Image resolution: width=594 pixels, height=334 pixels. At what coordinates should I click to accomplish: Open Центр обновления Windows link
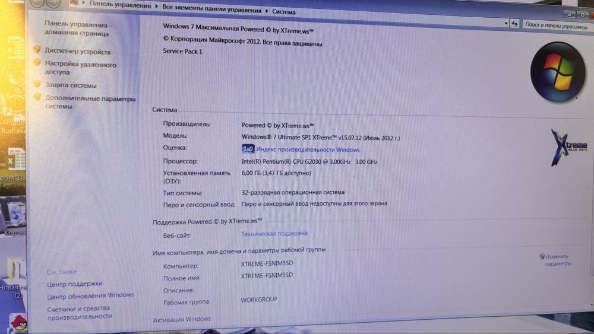[90, 295]
